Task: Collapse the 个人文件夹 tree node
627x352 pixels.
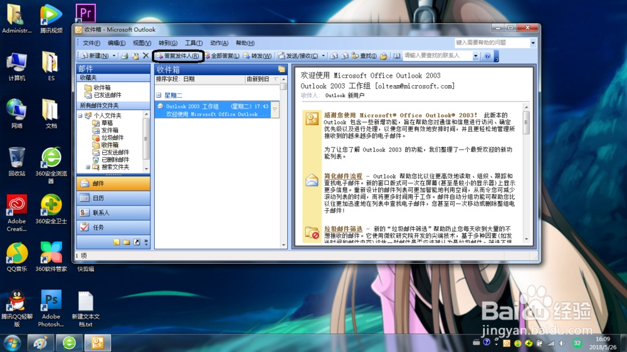Action: click(x=80, y=115)
